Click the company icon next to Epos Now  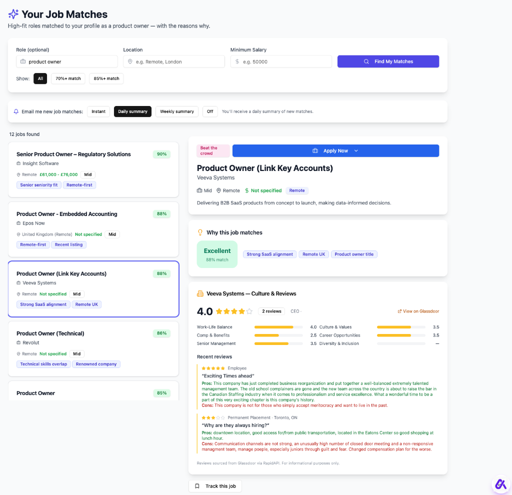click(x=18, y=223)
